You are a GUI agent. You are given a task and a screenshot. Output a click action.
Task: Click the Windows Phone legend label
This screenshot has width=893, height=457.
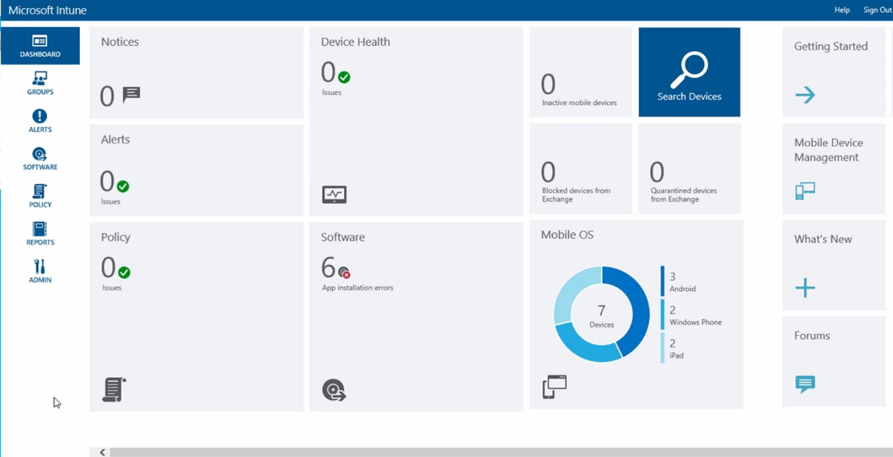point(695,322)
